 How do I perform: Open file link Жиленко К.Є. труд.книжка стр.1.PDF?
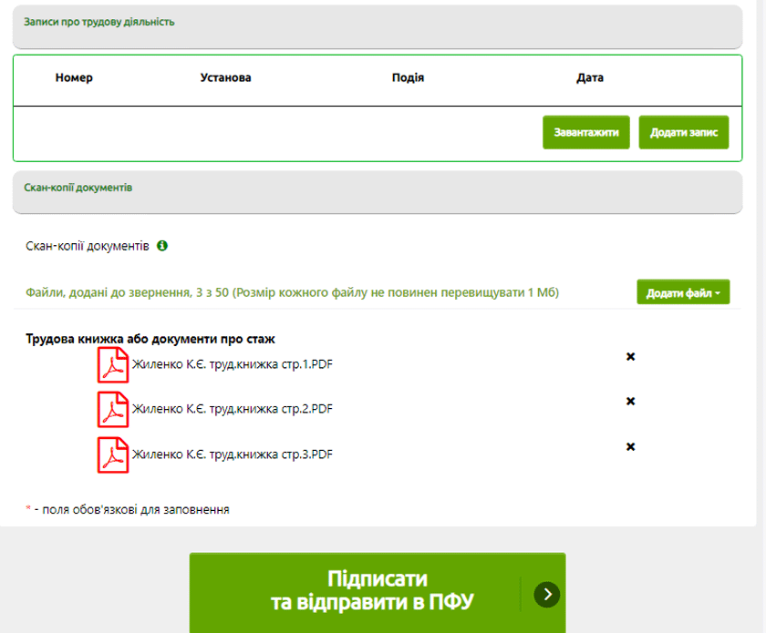233,364
